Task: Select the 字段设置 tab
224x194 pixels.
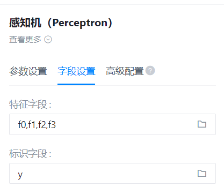Action: tap(76, 71)
